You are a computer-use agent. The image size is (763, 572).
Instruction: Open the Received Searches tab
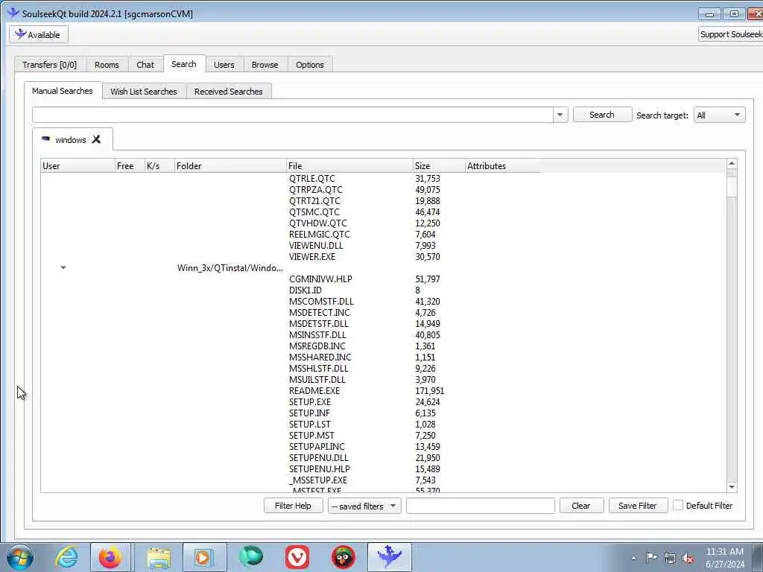(228, 92)
